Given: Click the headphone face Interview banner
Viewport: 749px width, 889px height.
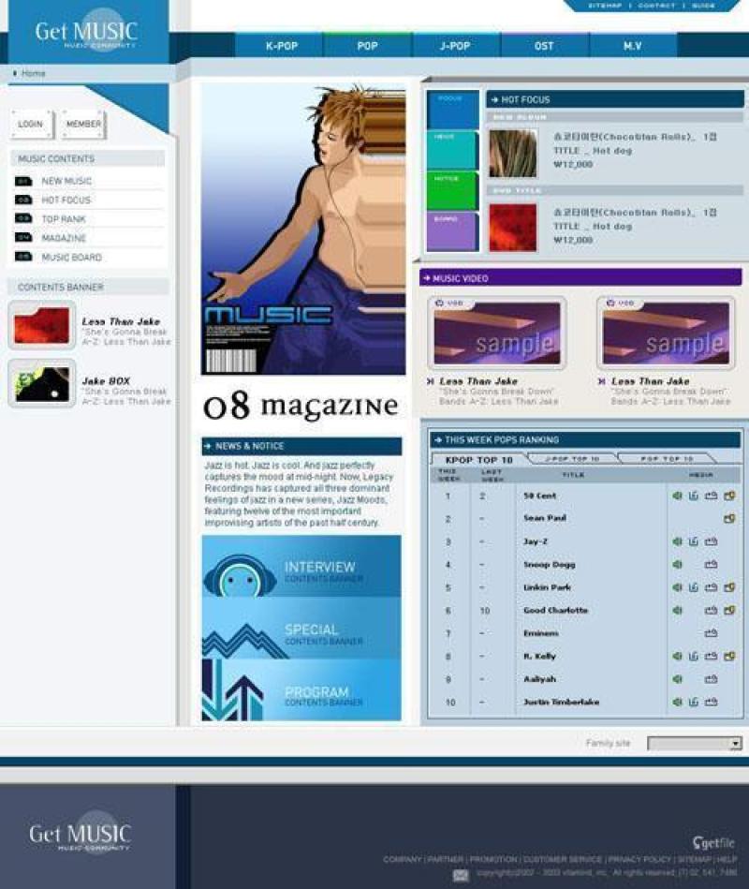Looking at the screenshot, I should click(301, 567).
